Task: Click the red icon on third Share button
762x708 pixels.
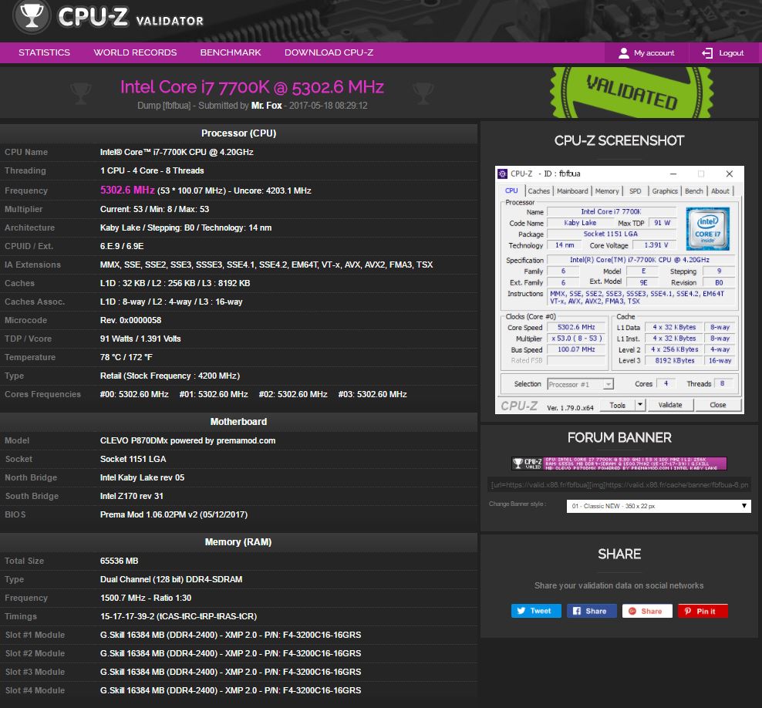Action: [632, 611]
